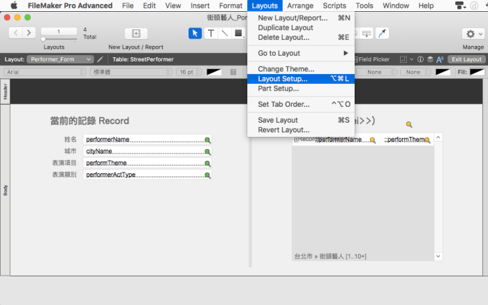Click the layout number input field
The width and height of the screenshot is (488, 305).
click(59, 31)
